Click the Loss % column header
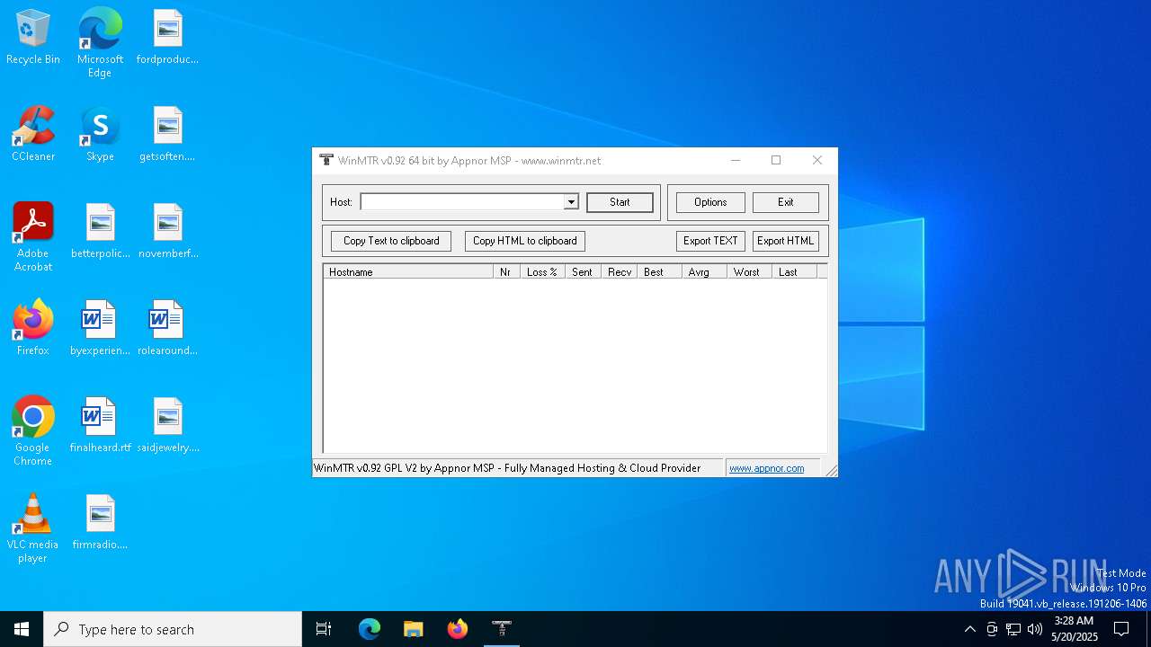Screen dimensions: 1151x647 click(543, 271)
